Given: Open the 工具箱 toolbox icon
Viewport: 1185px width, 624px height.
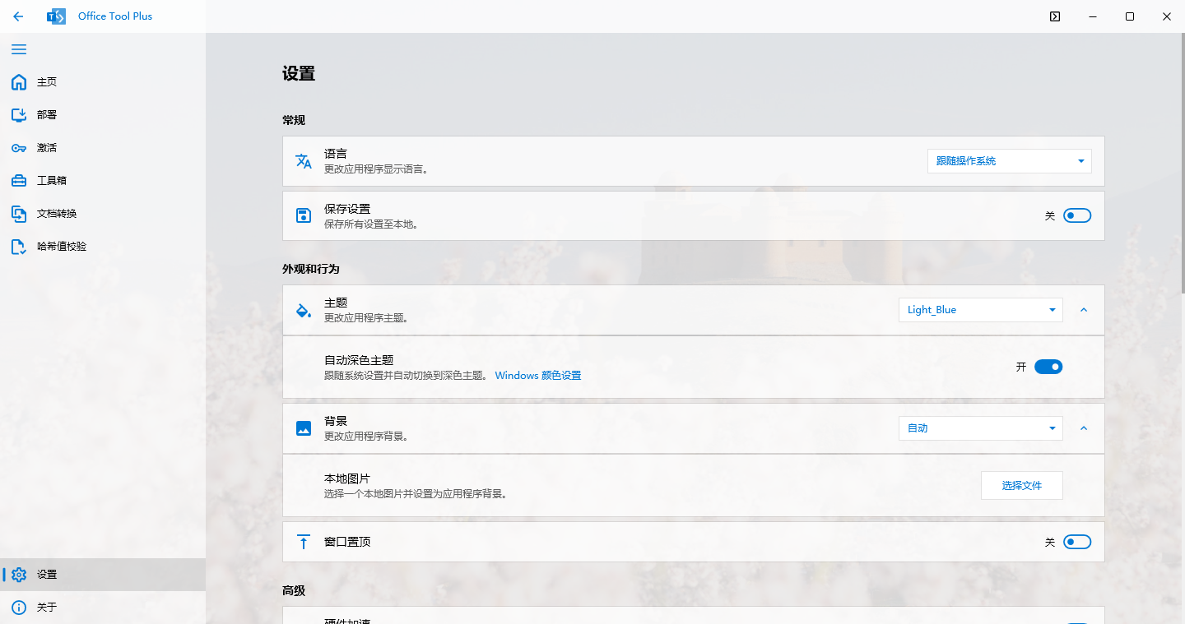Looking at the screenshot, I should coord(19,181).
